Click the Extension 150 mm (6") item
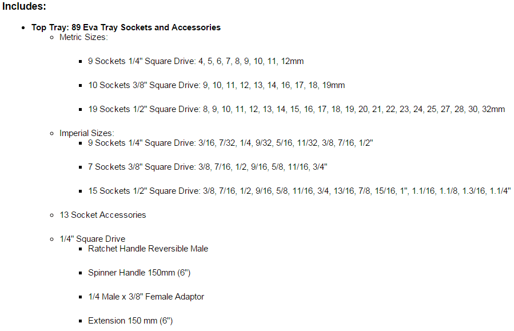514x331 pixels. (130, 321)
